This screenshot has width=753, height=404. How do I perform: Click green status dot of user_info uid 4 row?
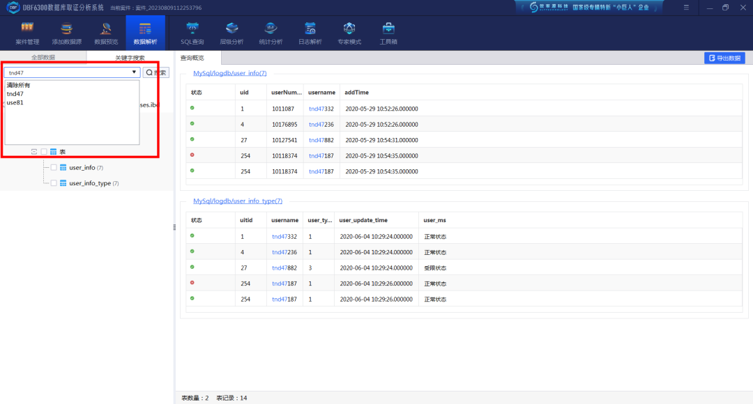192,124
